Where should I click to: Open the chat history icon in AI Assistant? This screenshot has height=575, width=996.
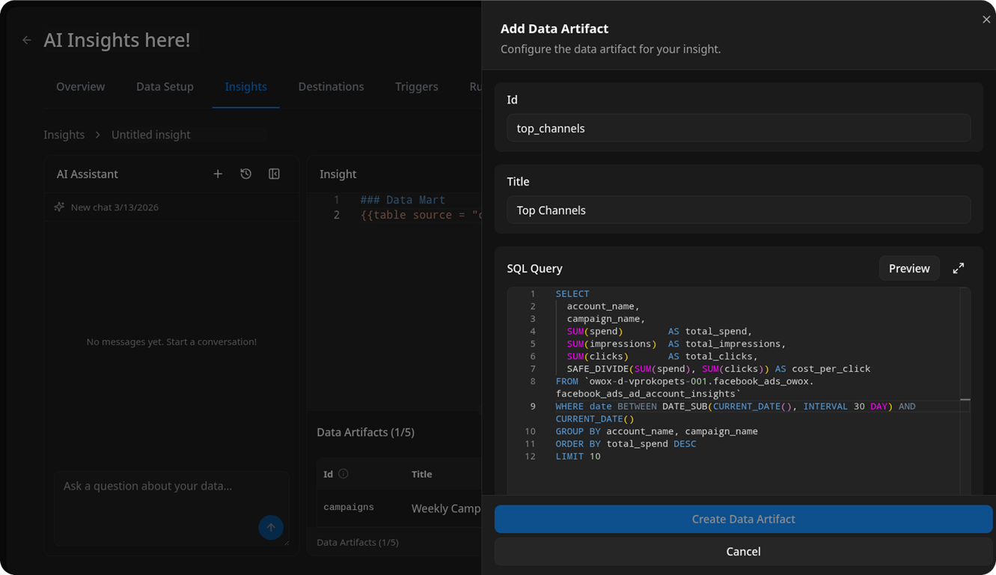tap(245, 173)
